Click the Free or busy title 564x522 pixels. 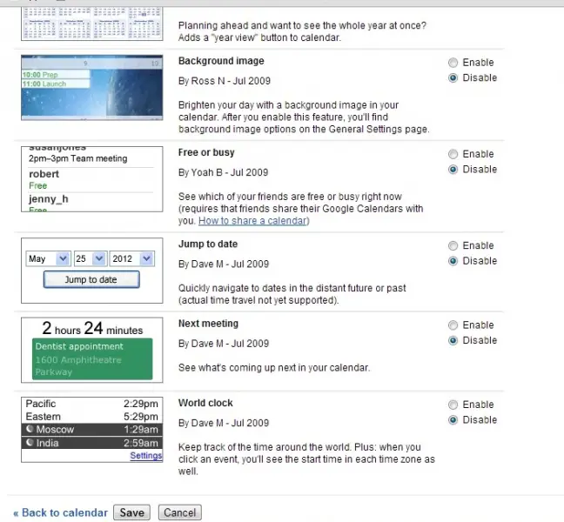tap(206, 153)
